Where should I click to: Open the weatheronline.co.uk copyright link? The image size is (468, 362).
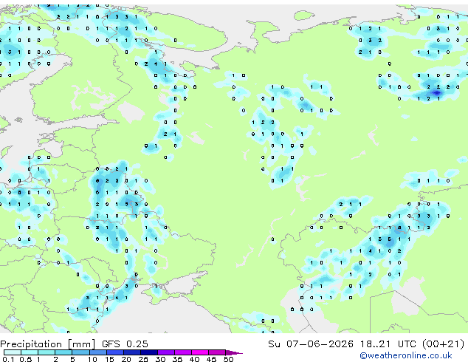[406, 355]
